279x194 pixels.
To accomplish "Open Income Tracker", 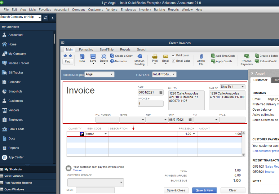I will click(15, 63).
